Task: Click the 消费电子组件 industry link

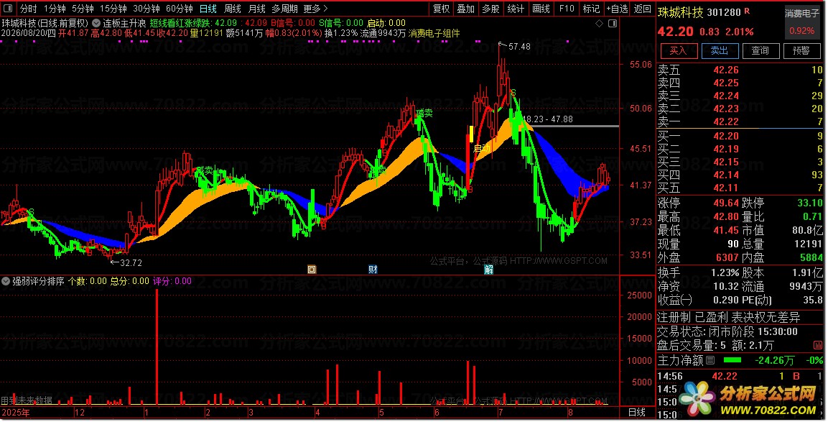Action: pos(434,33)
